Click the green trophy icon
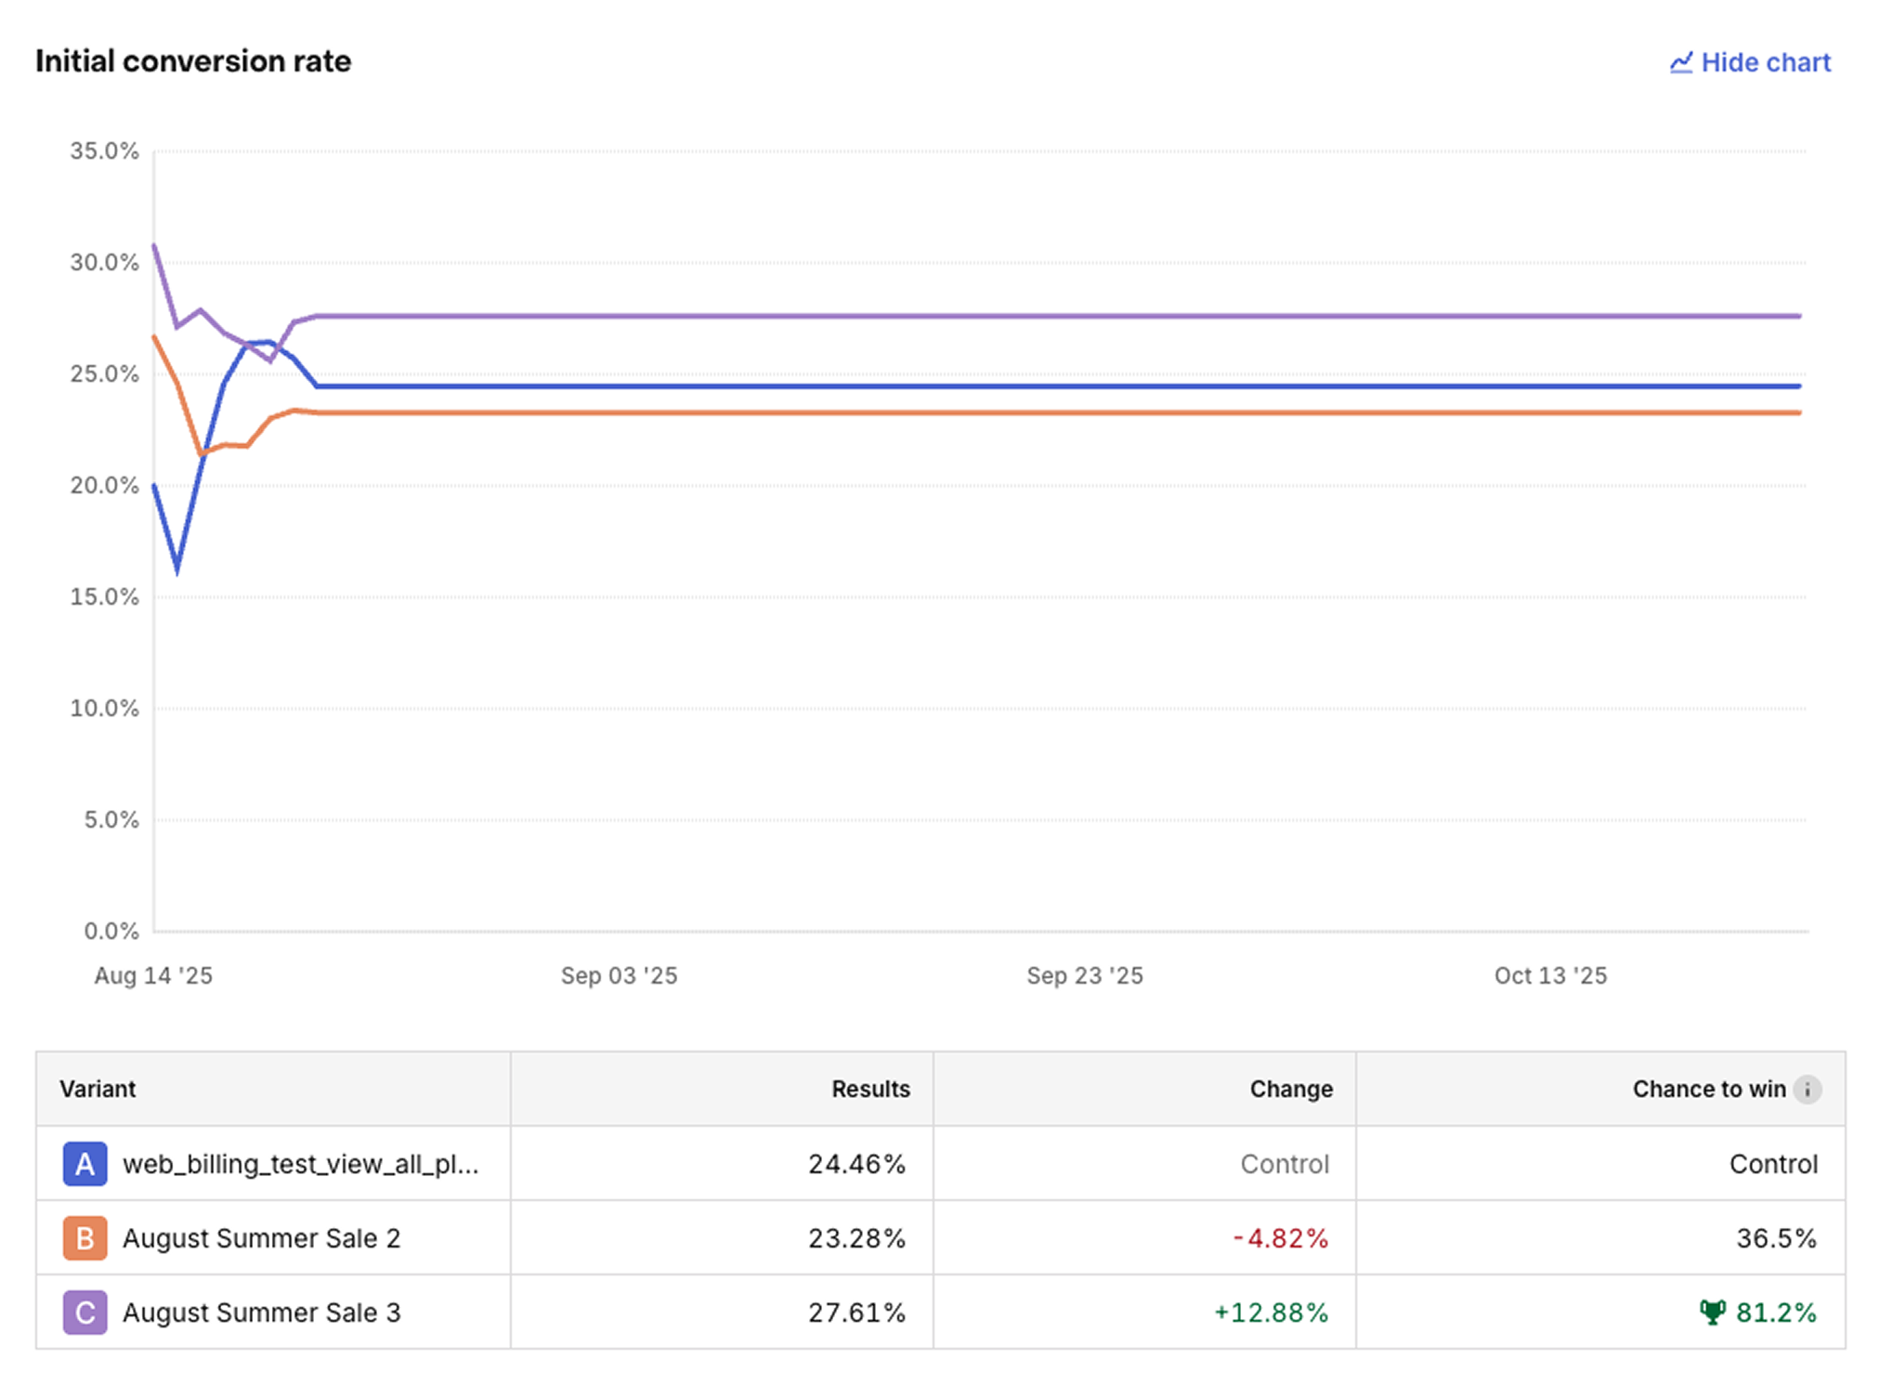The height and width of the screenshot is (1385, 1880). point(1711,1312)
